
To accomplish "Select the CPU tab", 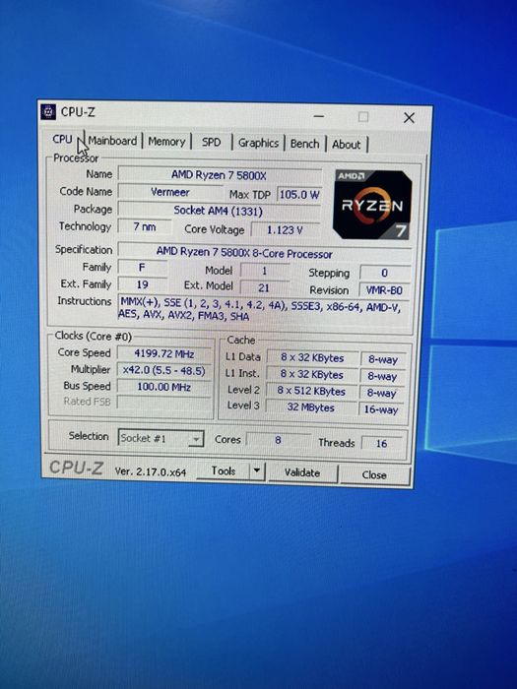I will click(62, 140).
